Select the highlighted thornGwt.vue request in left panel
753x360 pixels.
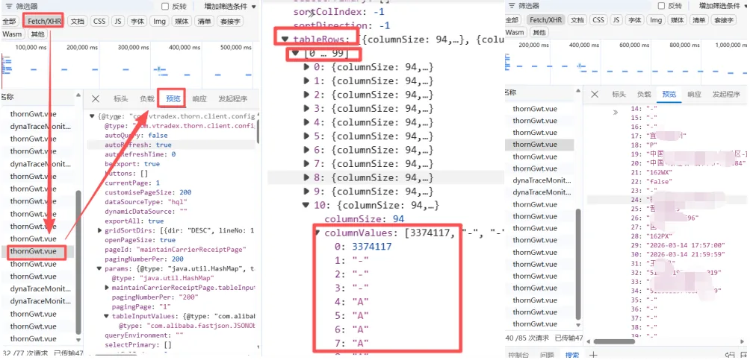tap(33, 251)
